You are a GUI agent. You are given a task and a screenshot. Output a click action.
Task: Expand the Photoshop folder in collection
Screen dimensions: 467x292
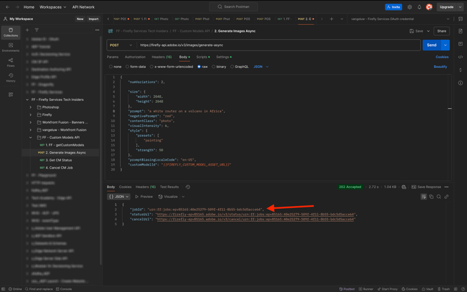pyautogui.click(x=31, y=107)
